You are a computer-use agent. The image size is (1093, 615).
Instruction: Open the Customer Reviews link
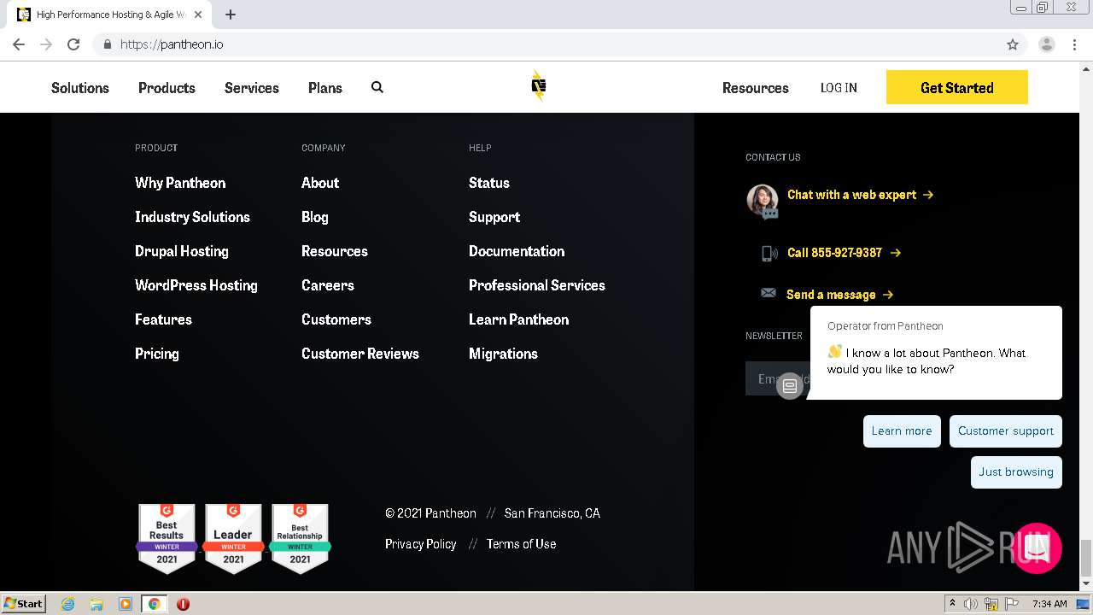pos(360,354)
